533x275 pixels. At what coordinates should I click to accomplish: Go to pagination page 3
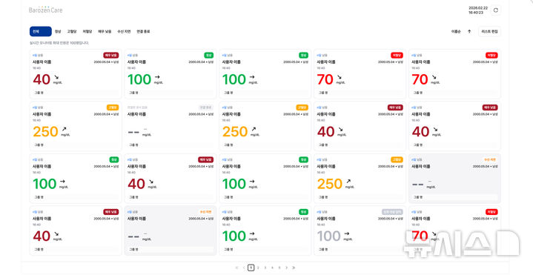pyautogui.click(x=265, y=268)
